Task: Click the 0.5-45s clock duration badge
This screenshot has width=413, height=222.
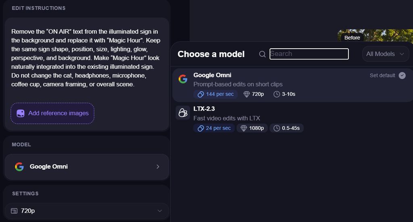Action: pos(287,128)
